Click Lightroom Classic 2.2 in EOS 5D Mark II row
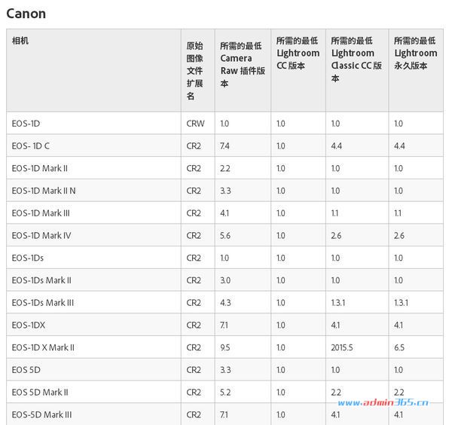Viewport: 452px width, 425px height. point(336,392)
